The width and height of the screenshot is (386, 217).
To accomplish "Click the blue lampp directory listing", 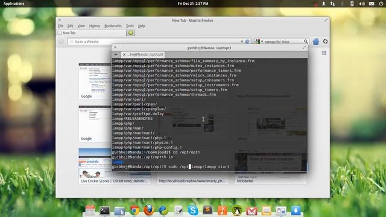I will pyautogui.click(x=118, y=162).
